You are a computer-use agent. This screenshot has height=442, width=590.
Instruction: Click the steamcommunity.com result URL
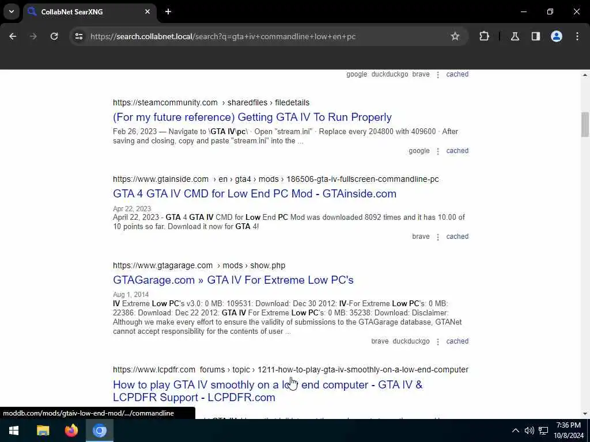pyautogui.click(x=211, y=102)
